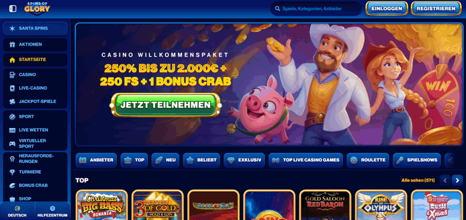
Task: Change language via Deutsch selector
Action: click(17, 211)
